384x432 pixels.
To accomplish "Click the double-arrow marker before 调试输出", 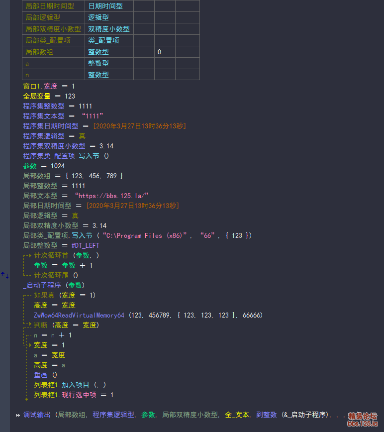I will (18, 415).
